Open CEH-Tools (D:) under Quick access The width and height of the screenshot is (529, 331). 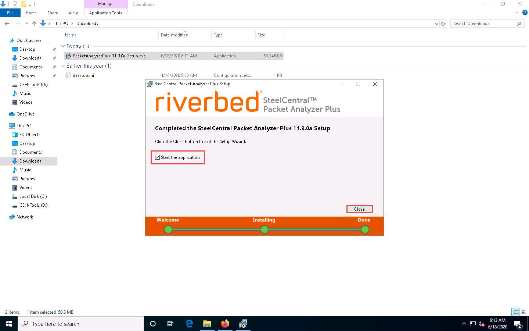(x=33, y=85)
